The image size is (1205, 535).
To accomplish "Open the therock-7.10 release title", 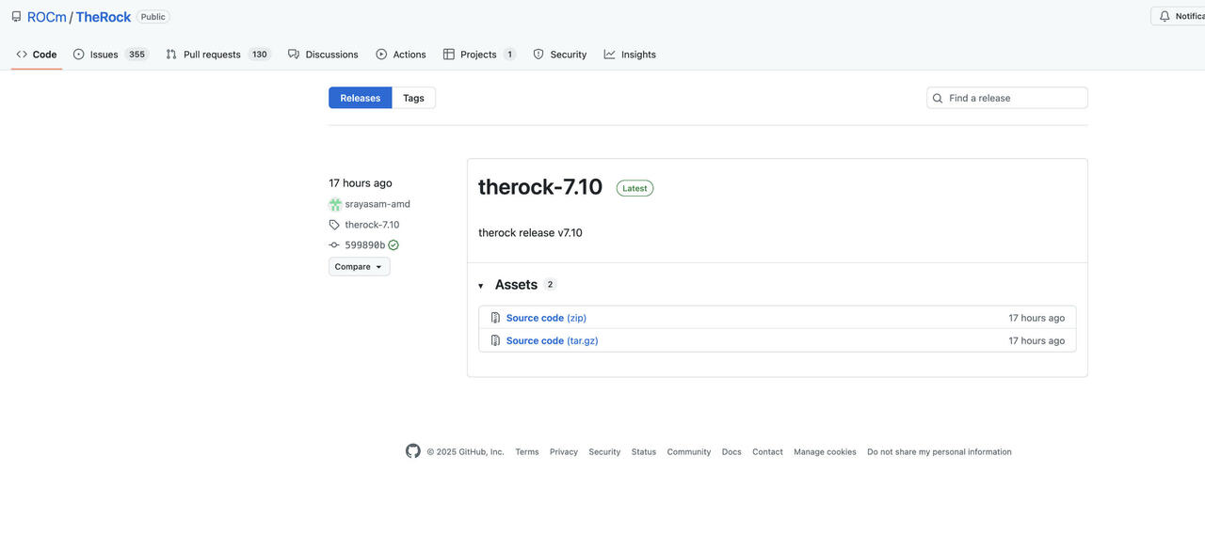I will (x=539, y=187).
